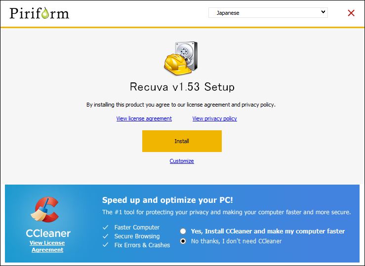Open View privacy policy link
This screenshot has width=365, height=266.
click(215, 118)
